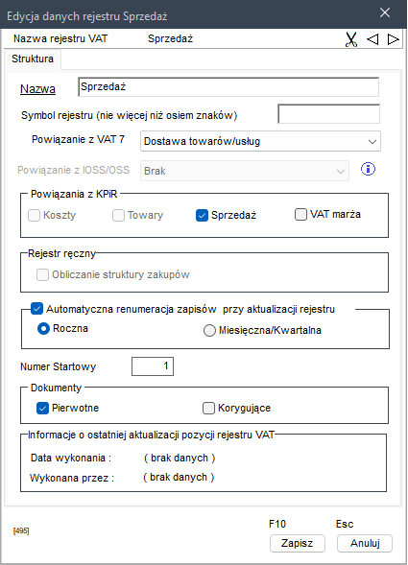Switch to the Struktura tab

point(33,59)
